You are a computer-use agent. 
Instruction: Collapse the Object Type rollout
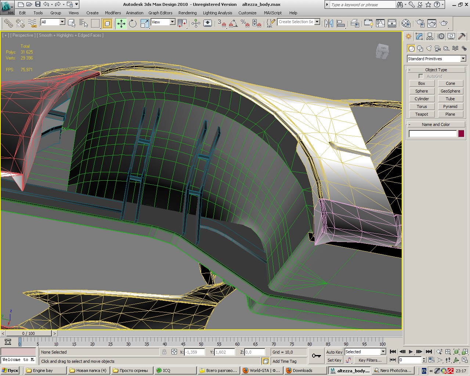click(436, 70)
